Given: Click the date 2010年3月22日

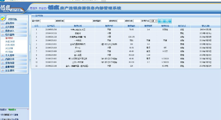Looking at the screenshot, I should coord(205,66).
